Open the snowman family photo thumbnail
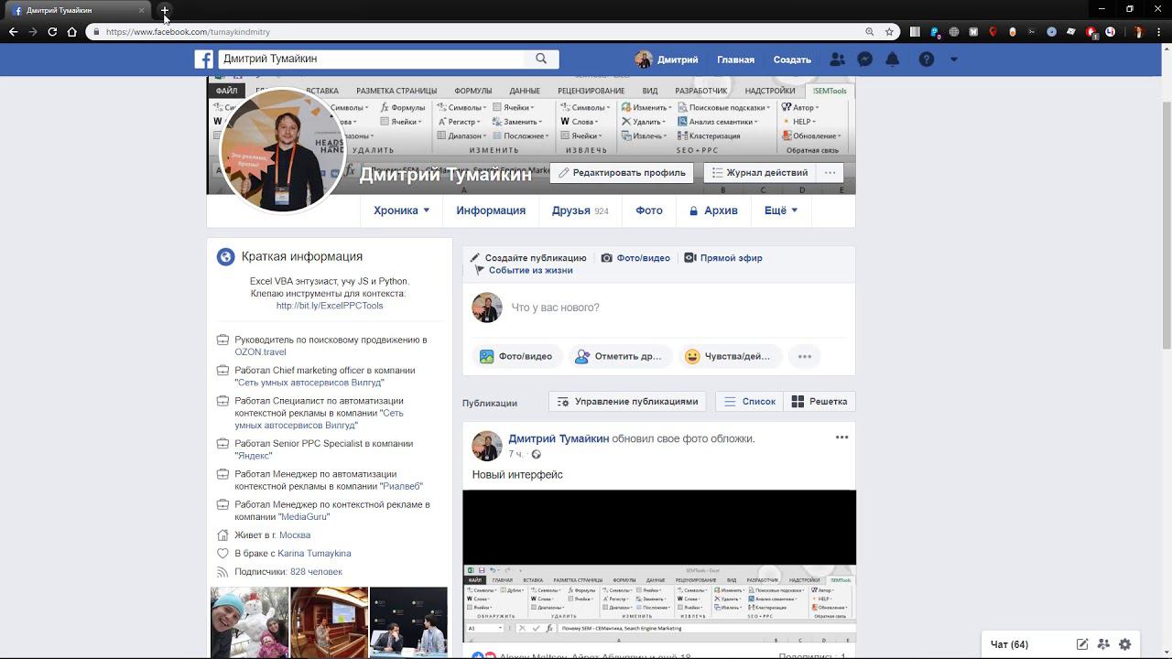The image size is (1172, 659). 249,623
